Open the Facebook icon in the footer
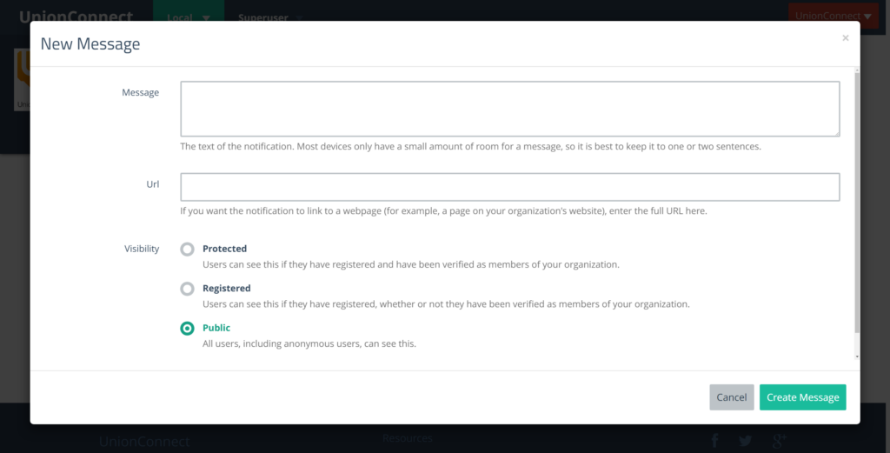Image resolution: width=890 pixels, height=453 pixels. coord(714,440)
